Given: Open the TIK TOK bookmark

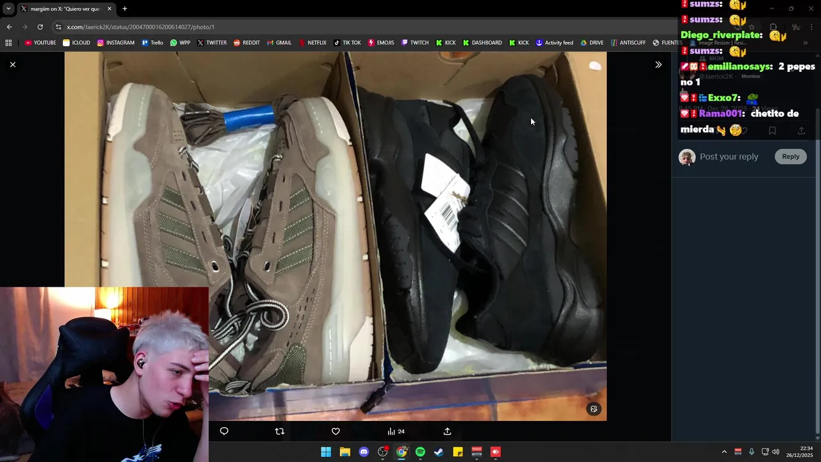Looking at the screenshot, I should [347, 43].
